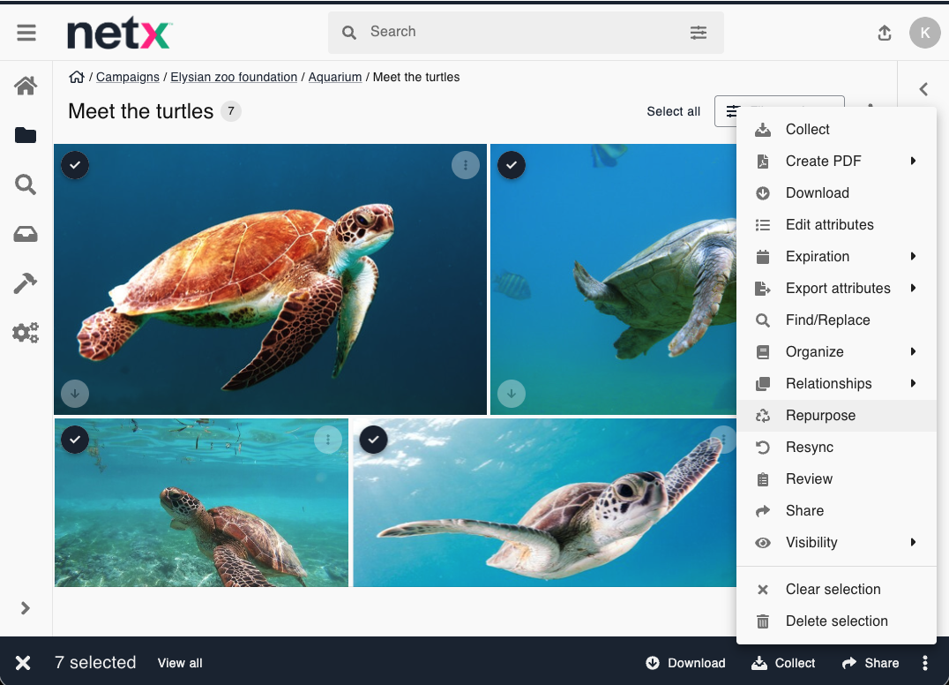The image size is (949, 685).
Task: Choose Repurpose from the actions menu
Action: coord(820,415)
